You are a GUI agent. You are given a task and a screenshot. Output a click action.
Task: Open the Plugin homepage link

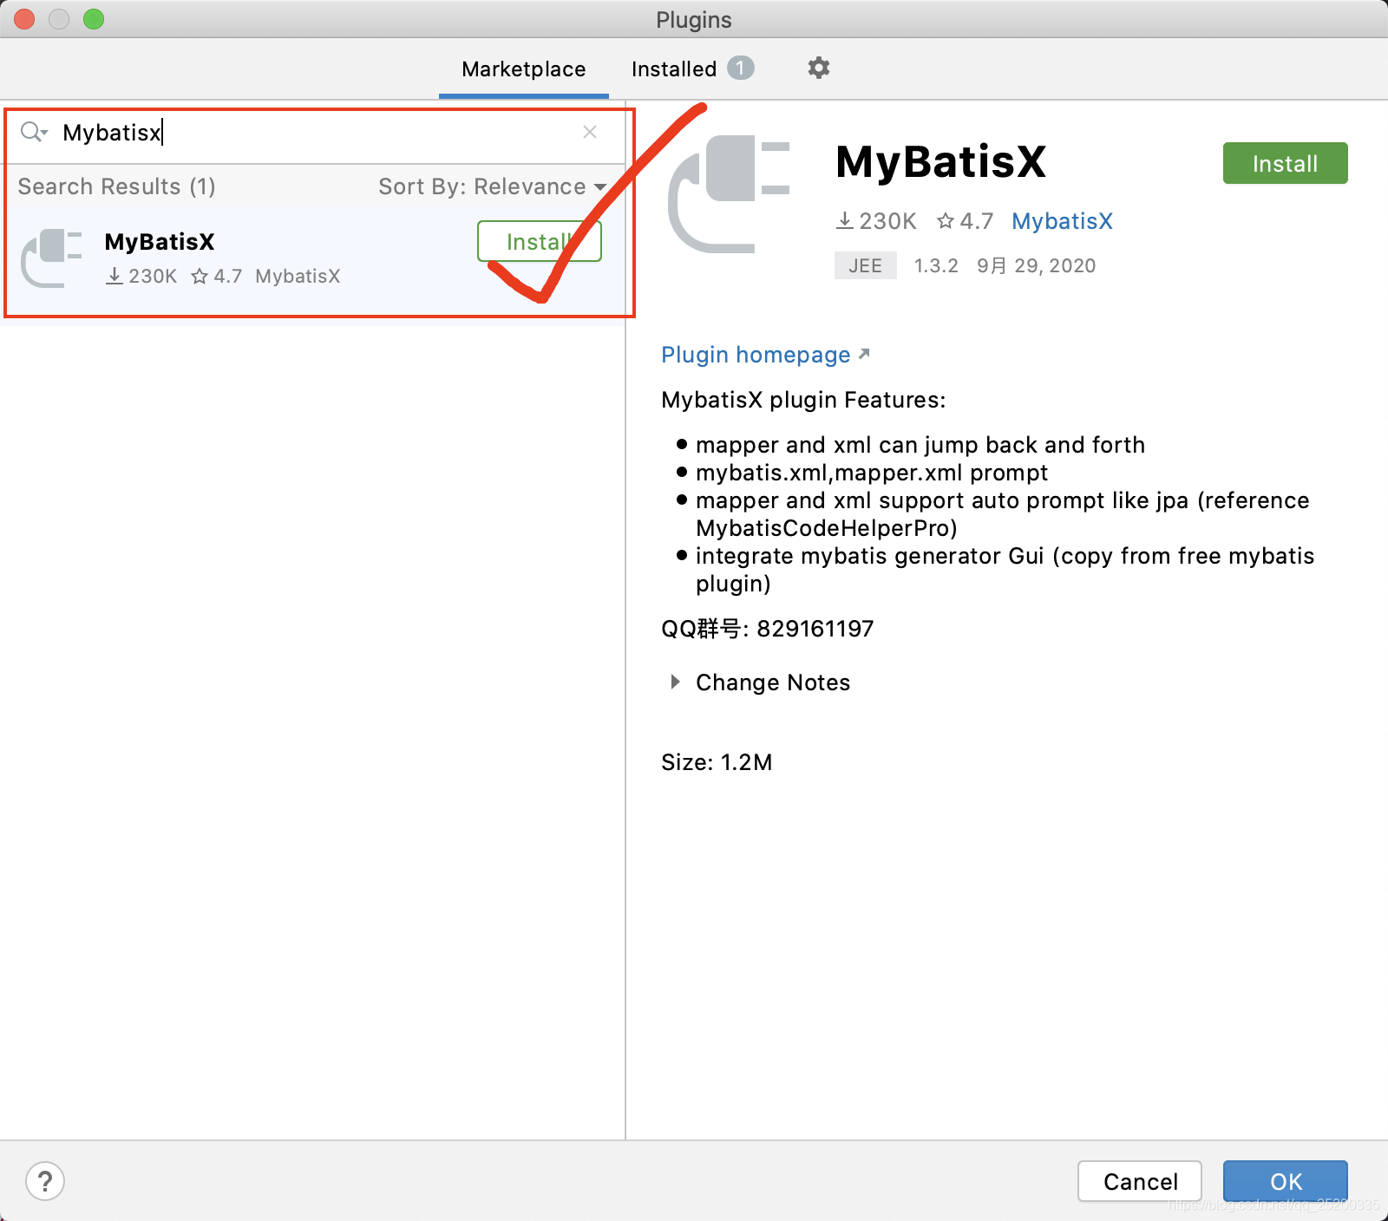click(765, 355)
